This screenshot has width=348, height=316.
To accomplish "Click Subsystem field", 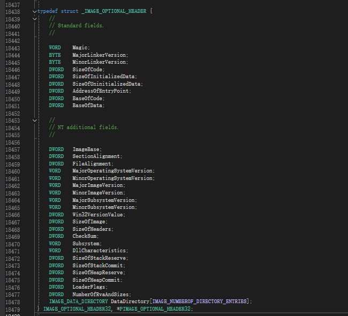I will click(x=86, y=244).
